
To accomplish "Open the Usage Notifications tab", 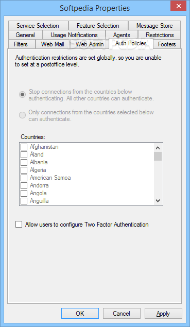I will (x=74, y=35).
